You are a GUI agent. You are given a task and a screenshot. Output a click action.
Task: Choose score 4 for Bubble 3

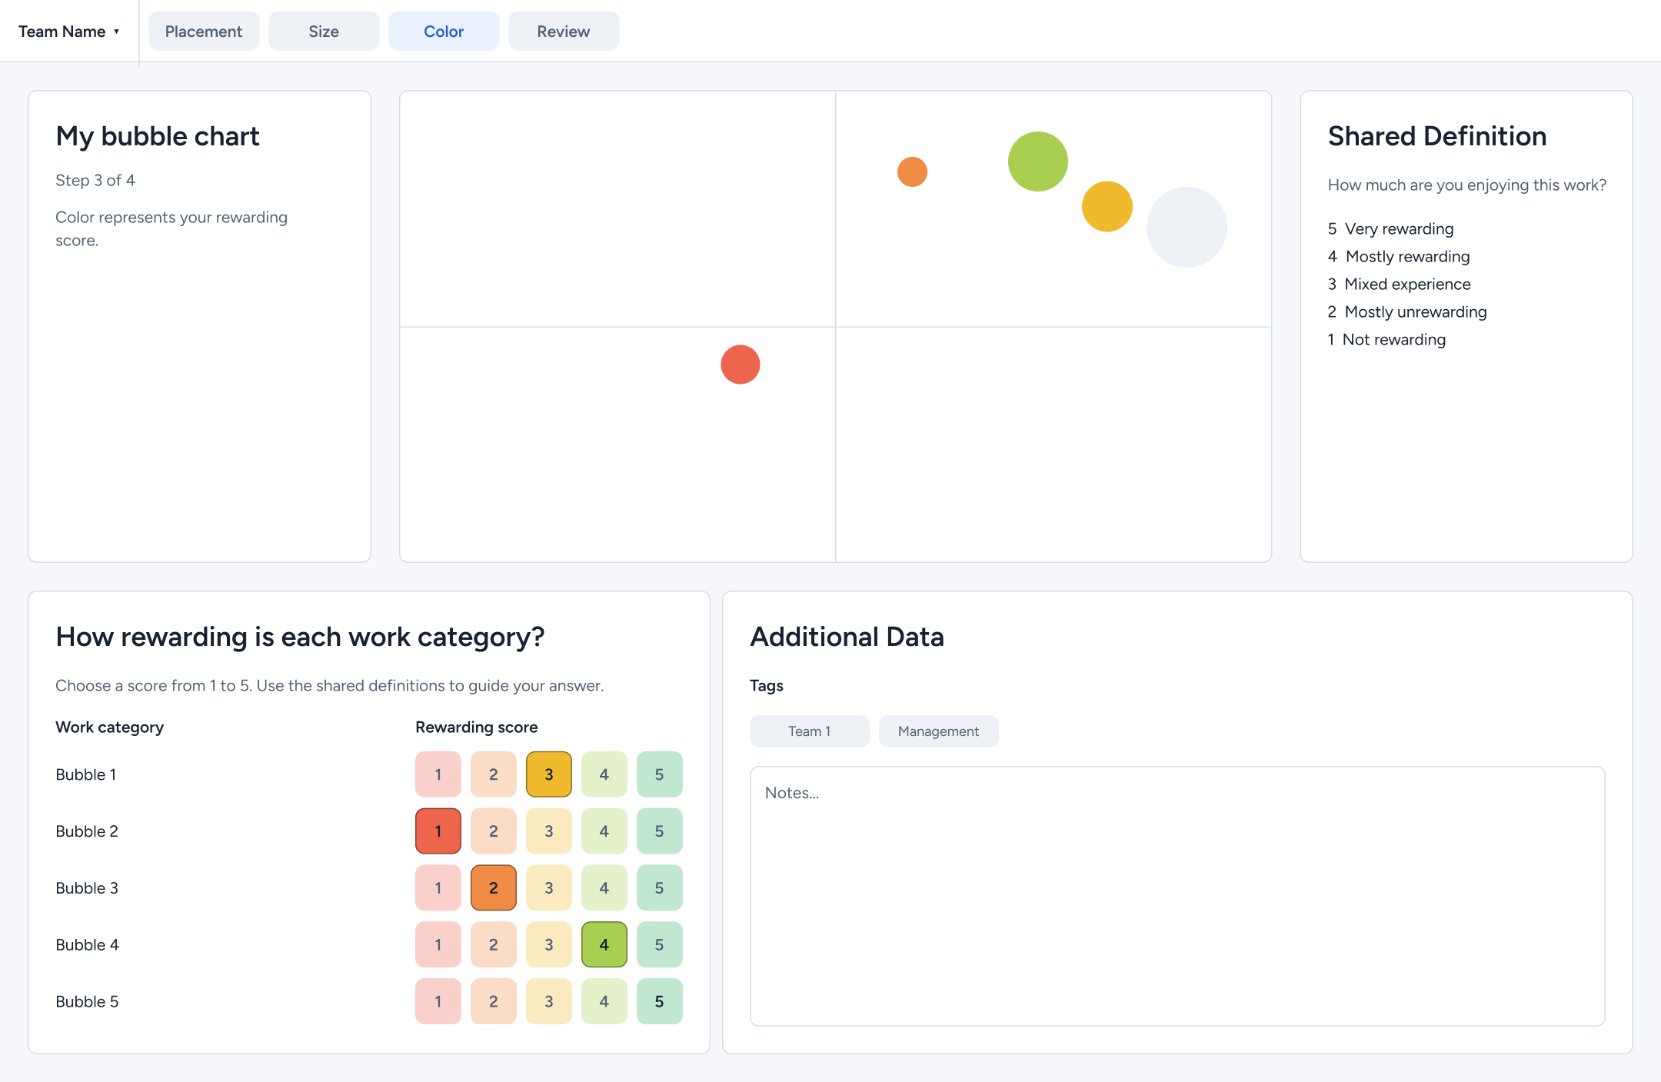tap(604, 888)
